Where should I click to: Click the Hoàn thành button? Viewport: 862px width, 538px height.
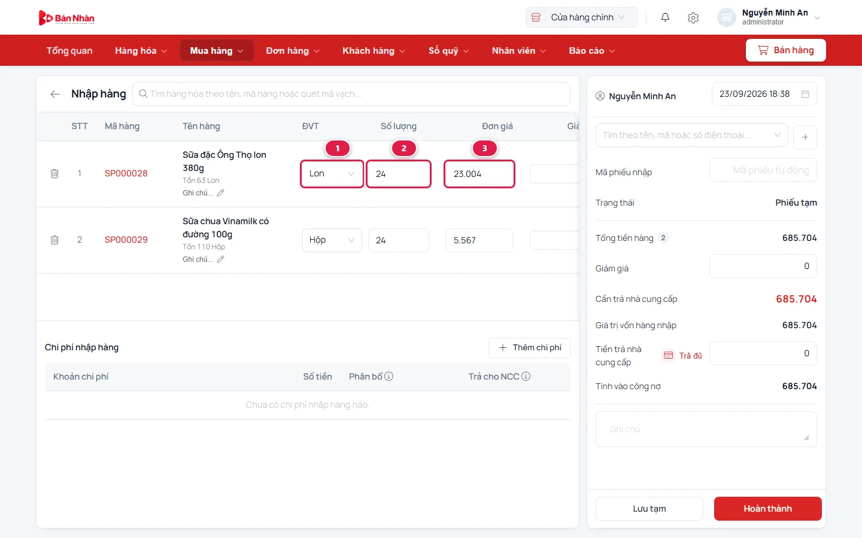pos(768,509)
